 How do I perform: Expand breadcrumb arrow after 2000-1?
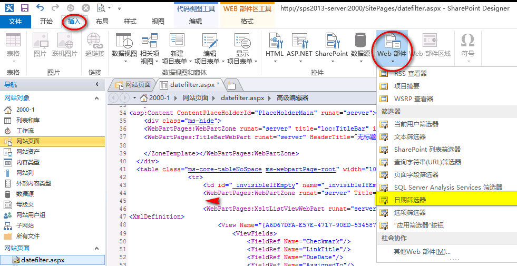(x=175, y=98)
